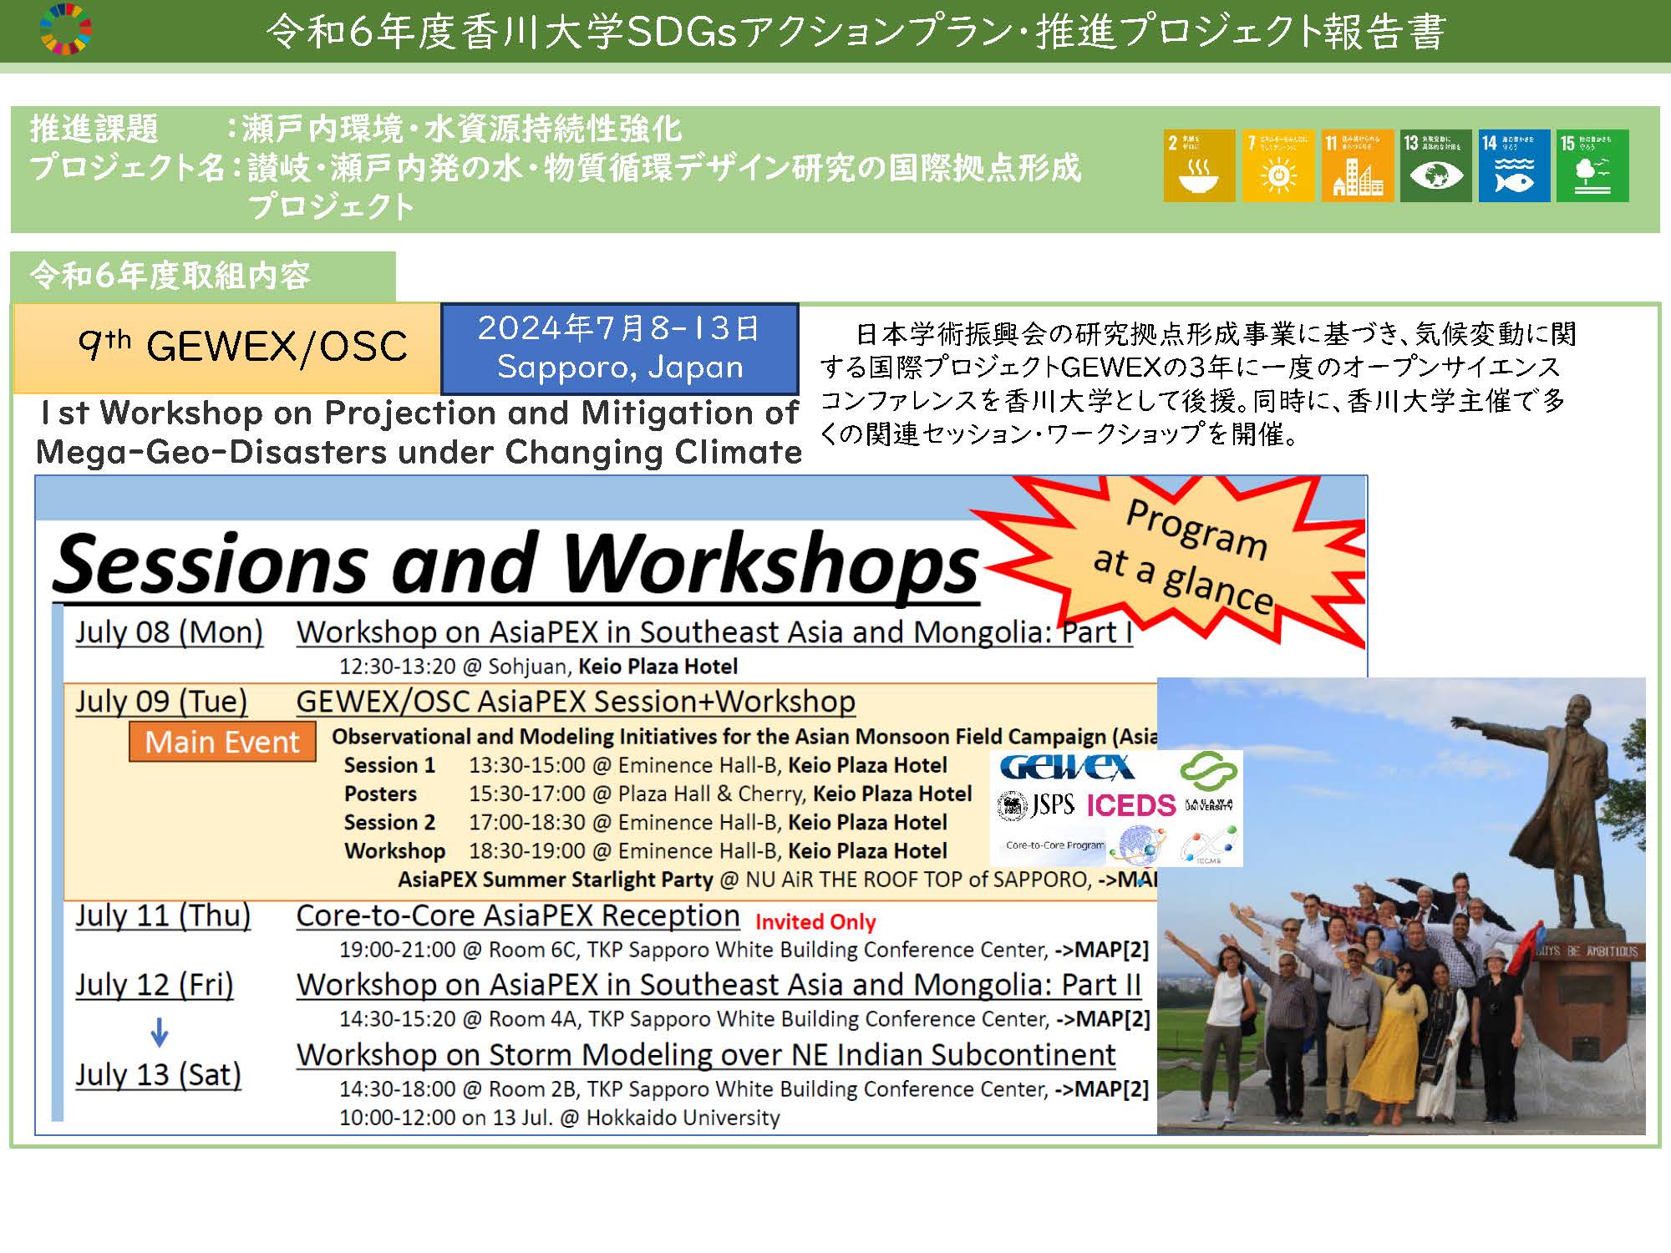The height and width of the screenshot is (1253, 1671).
Task: Open July 12 (Fri) date link
Action: pos(155,986)
